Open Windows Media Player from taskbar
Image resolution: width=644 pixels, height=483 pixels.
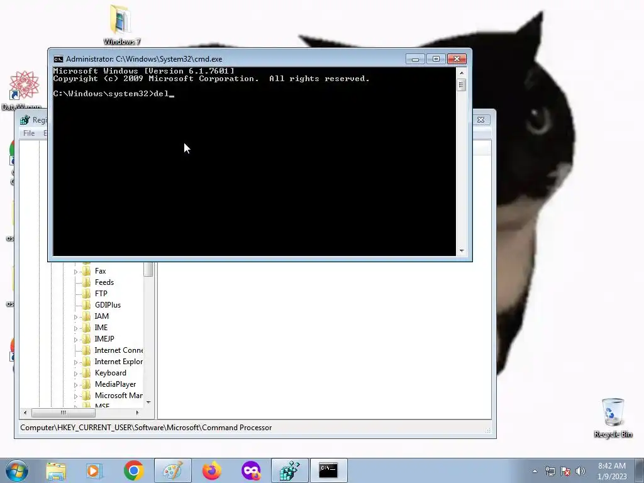(x=94, y=470)
